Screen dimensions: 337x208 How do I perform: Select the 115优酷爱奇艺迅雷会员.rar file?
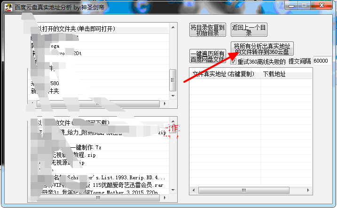click(x=98, y=185)
